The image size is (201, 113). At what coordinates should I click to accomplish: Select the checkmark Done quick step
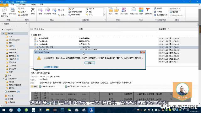tap(89, 12)
